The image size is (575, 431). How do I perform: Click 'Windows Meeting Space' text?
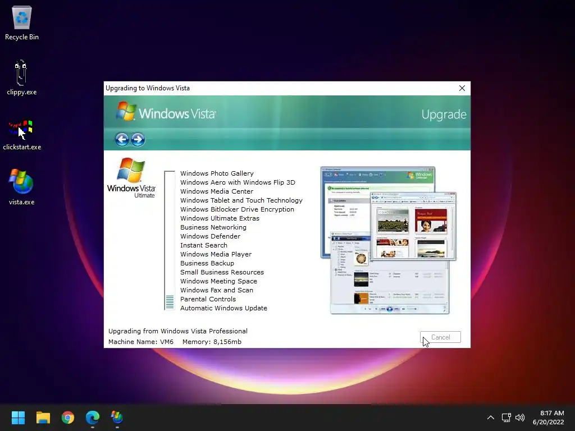pos(218,281)
